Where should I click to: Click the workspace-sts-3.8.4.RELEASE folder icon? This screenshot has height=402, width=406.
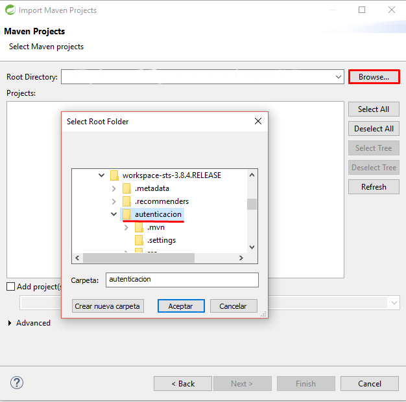point(114,175)
